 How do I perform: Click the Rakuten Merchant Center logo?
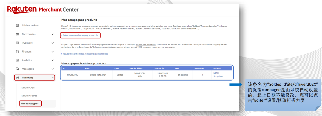click(x=43, y=9)
